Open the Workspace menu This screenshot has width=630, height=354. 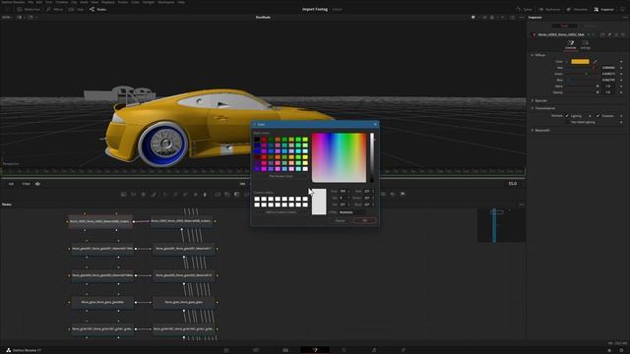(x=166, y=2)
